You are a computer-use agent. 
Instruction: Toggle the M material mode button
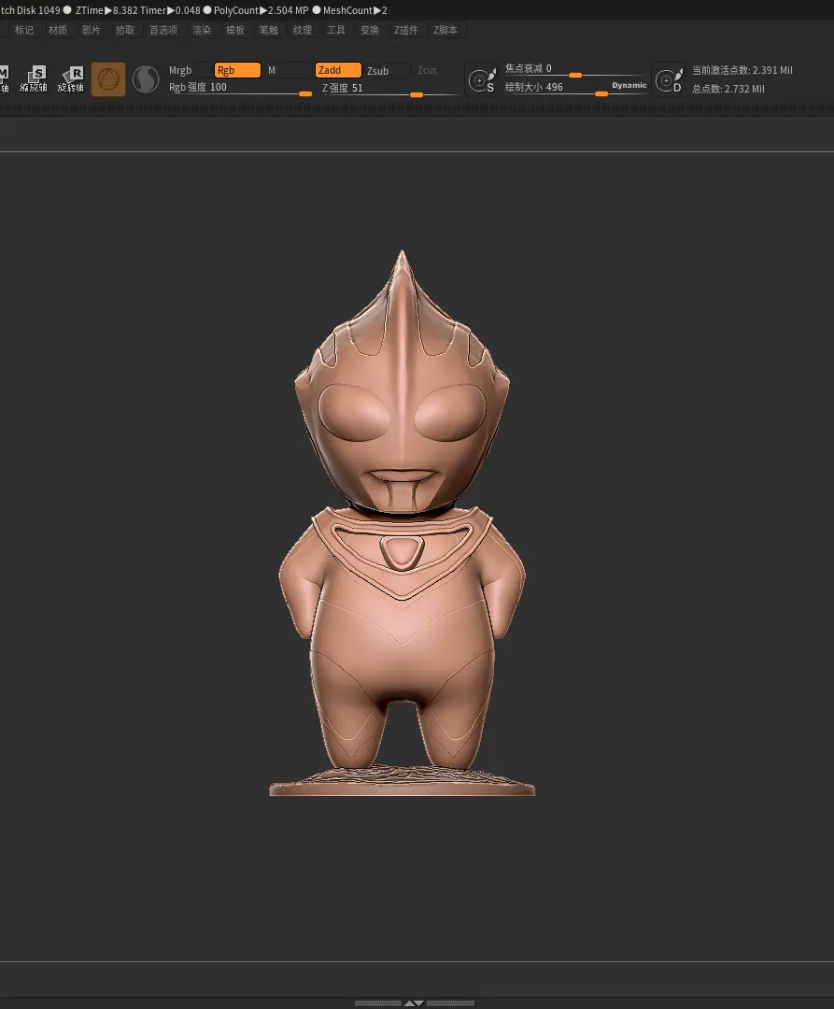click(x=288, y=70)
